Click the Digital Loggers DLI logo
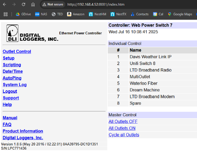The width and height of the screenshot is (197, 159). pos(13,33)
